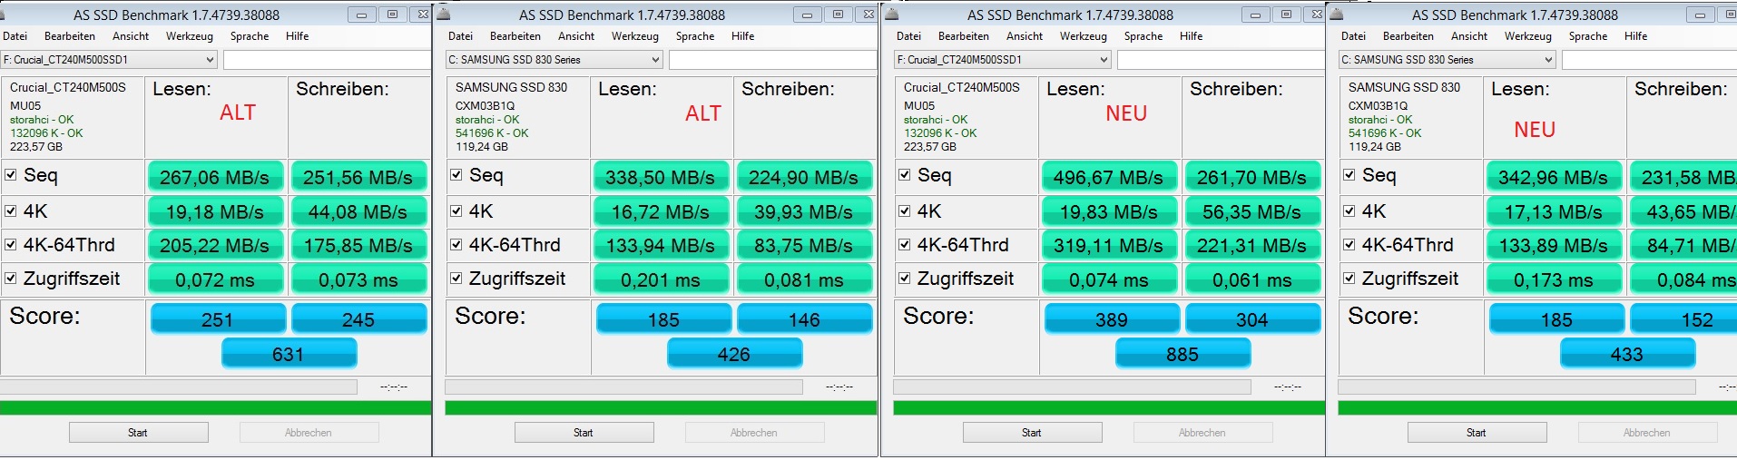This screenshot has height=460, width=1737.
Task: Toggle 4K checkbox in the Samsung window scoring 426
Action: coord(456,210)
